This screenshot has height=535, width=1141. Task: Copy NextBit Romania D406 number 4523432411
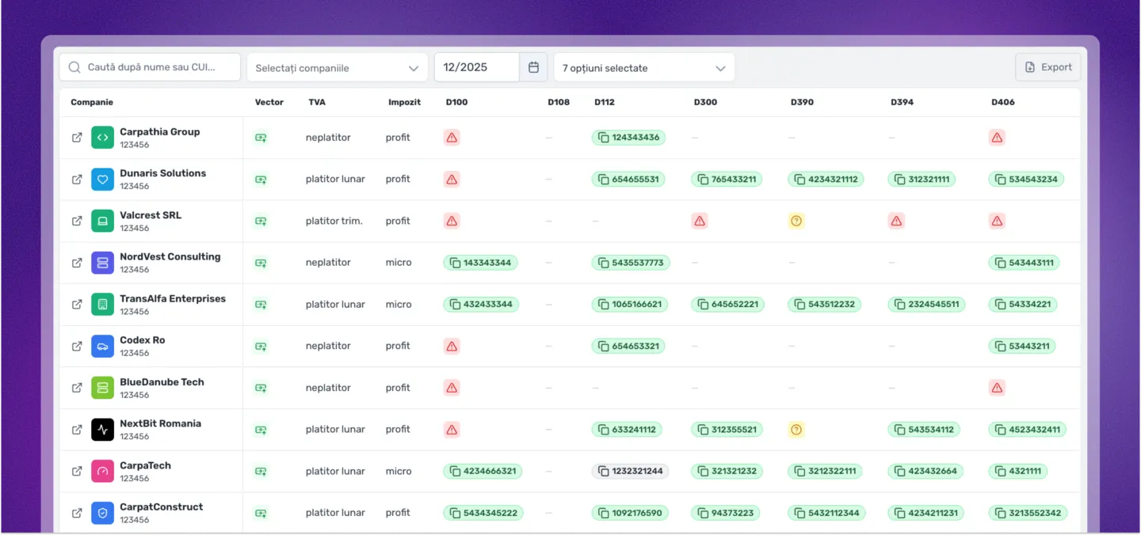point(1027,430)
